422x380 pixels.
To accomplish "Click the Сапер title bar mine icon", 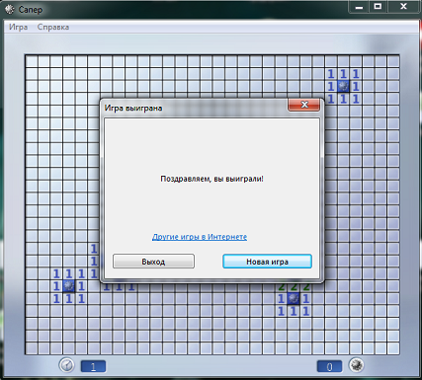I will [x=10, y=10].
